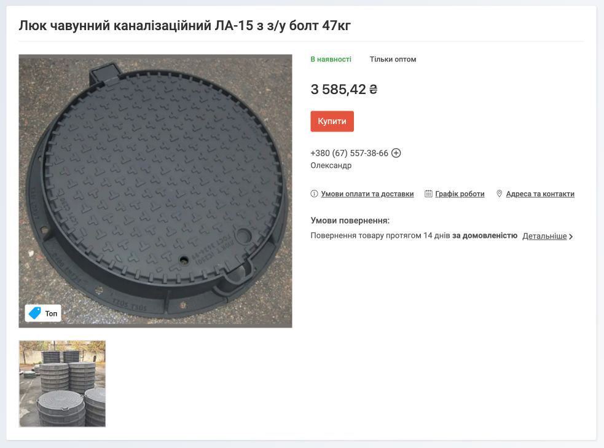Click the seller name Олександр
This screenshot has height=448, width=604.
pyautogui.click(x=331, y=165)
